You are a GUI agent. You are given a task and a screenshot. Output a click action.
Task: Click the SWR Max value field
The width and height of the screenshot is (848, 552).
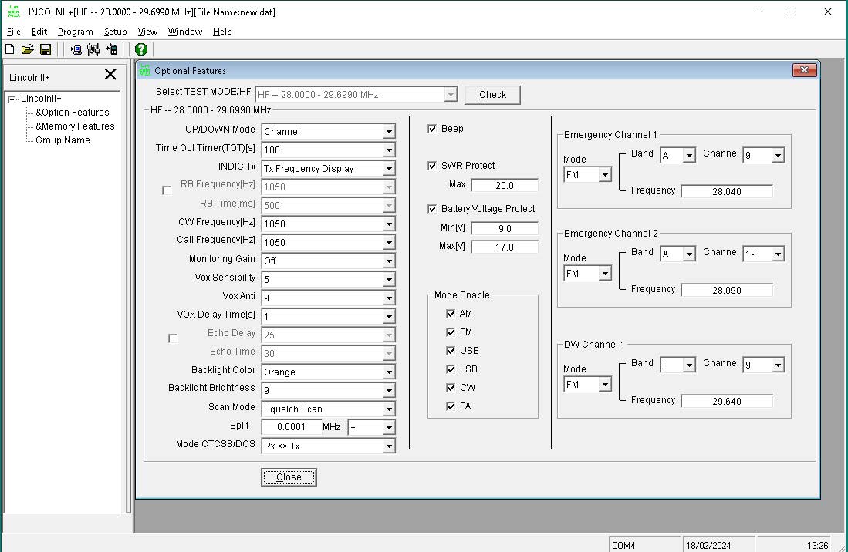click(x=505, y=185)
